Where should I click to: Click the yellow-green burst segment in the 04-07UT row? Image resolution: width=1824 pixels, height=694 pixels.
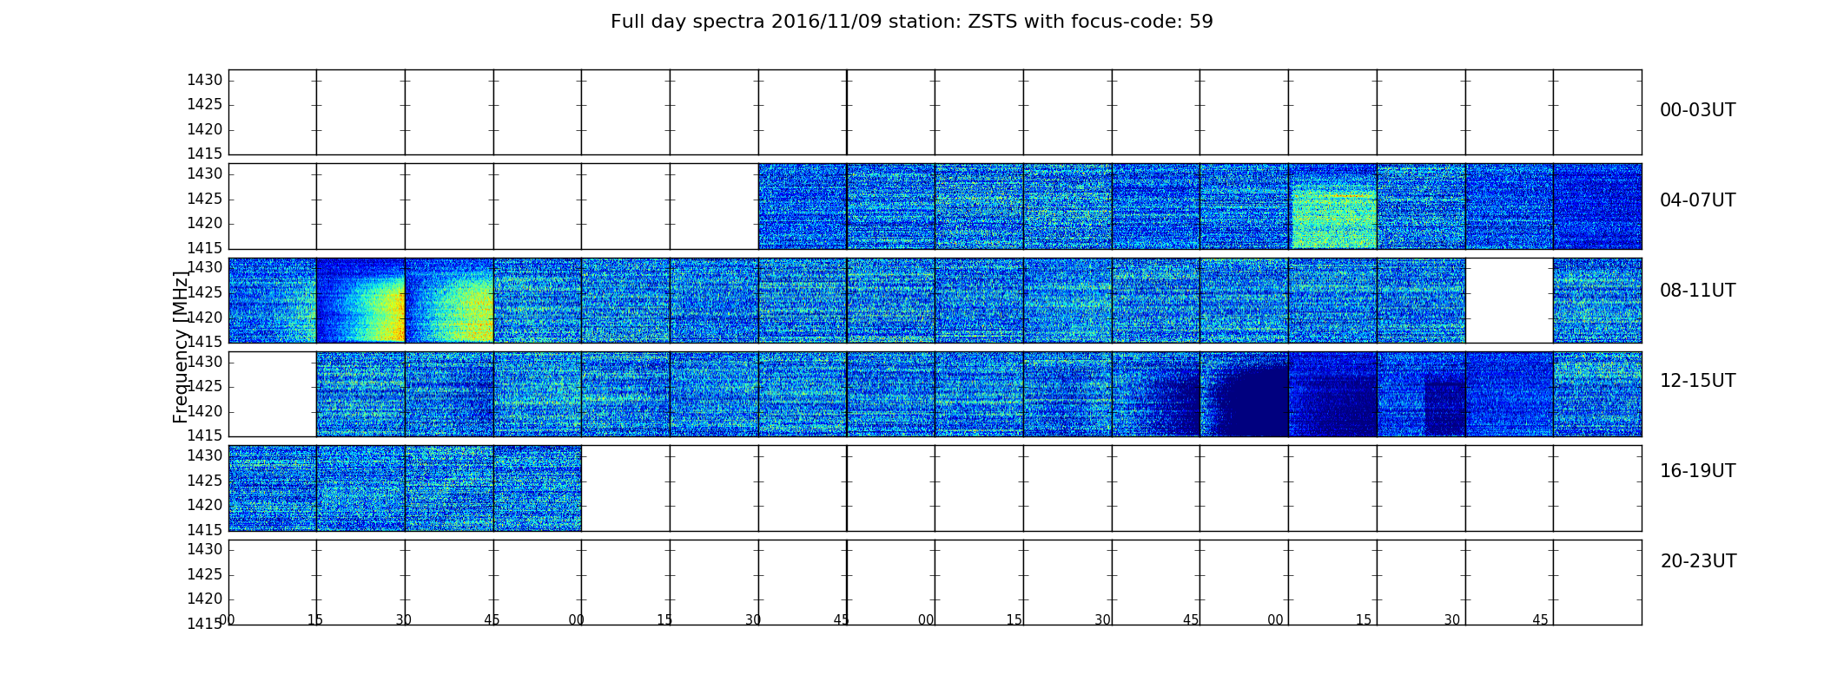point(1332,206)
